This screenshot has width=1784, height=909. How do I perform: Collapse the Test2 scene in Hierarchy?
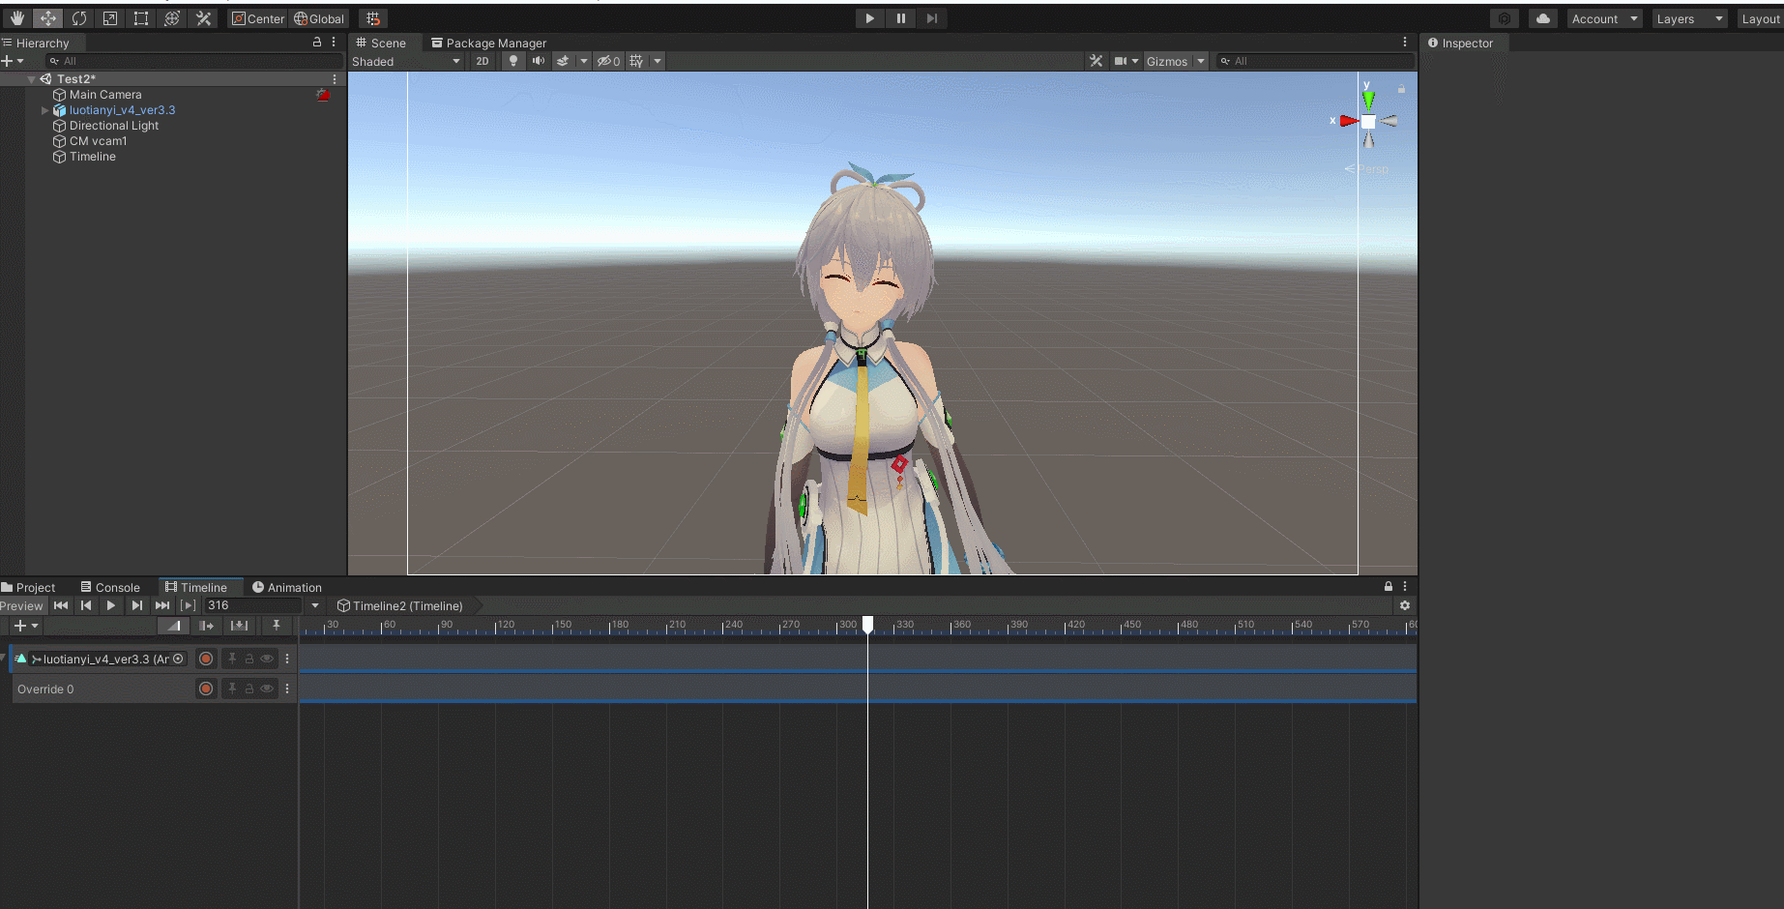(x=32, y=79)
